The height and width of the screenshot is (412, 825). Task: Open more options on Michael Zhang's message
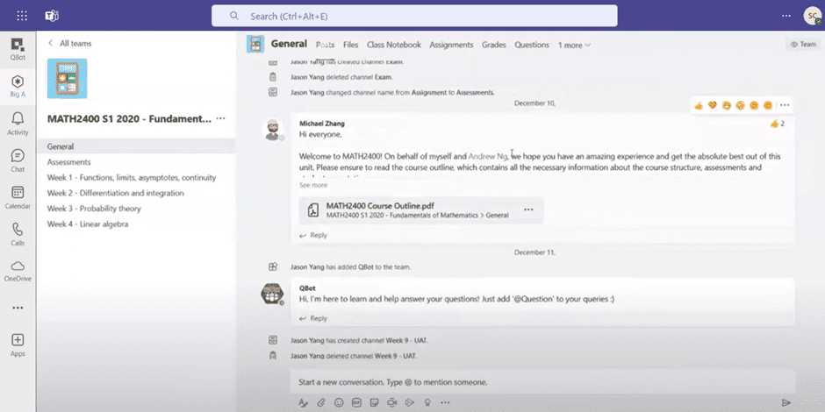[x=785, y=105]
